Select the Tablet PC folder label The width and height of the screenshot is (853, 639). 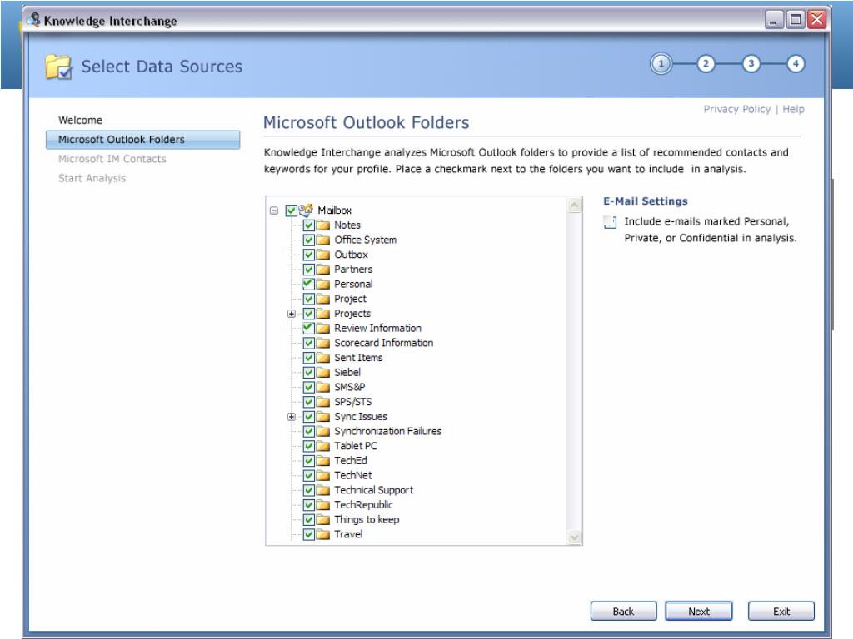355,446
